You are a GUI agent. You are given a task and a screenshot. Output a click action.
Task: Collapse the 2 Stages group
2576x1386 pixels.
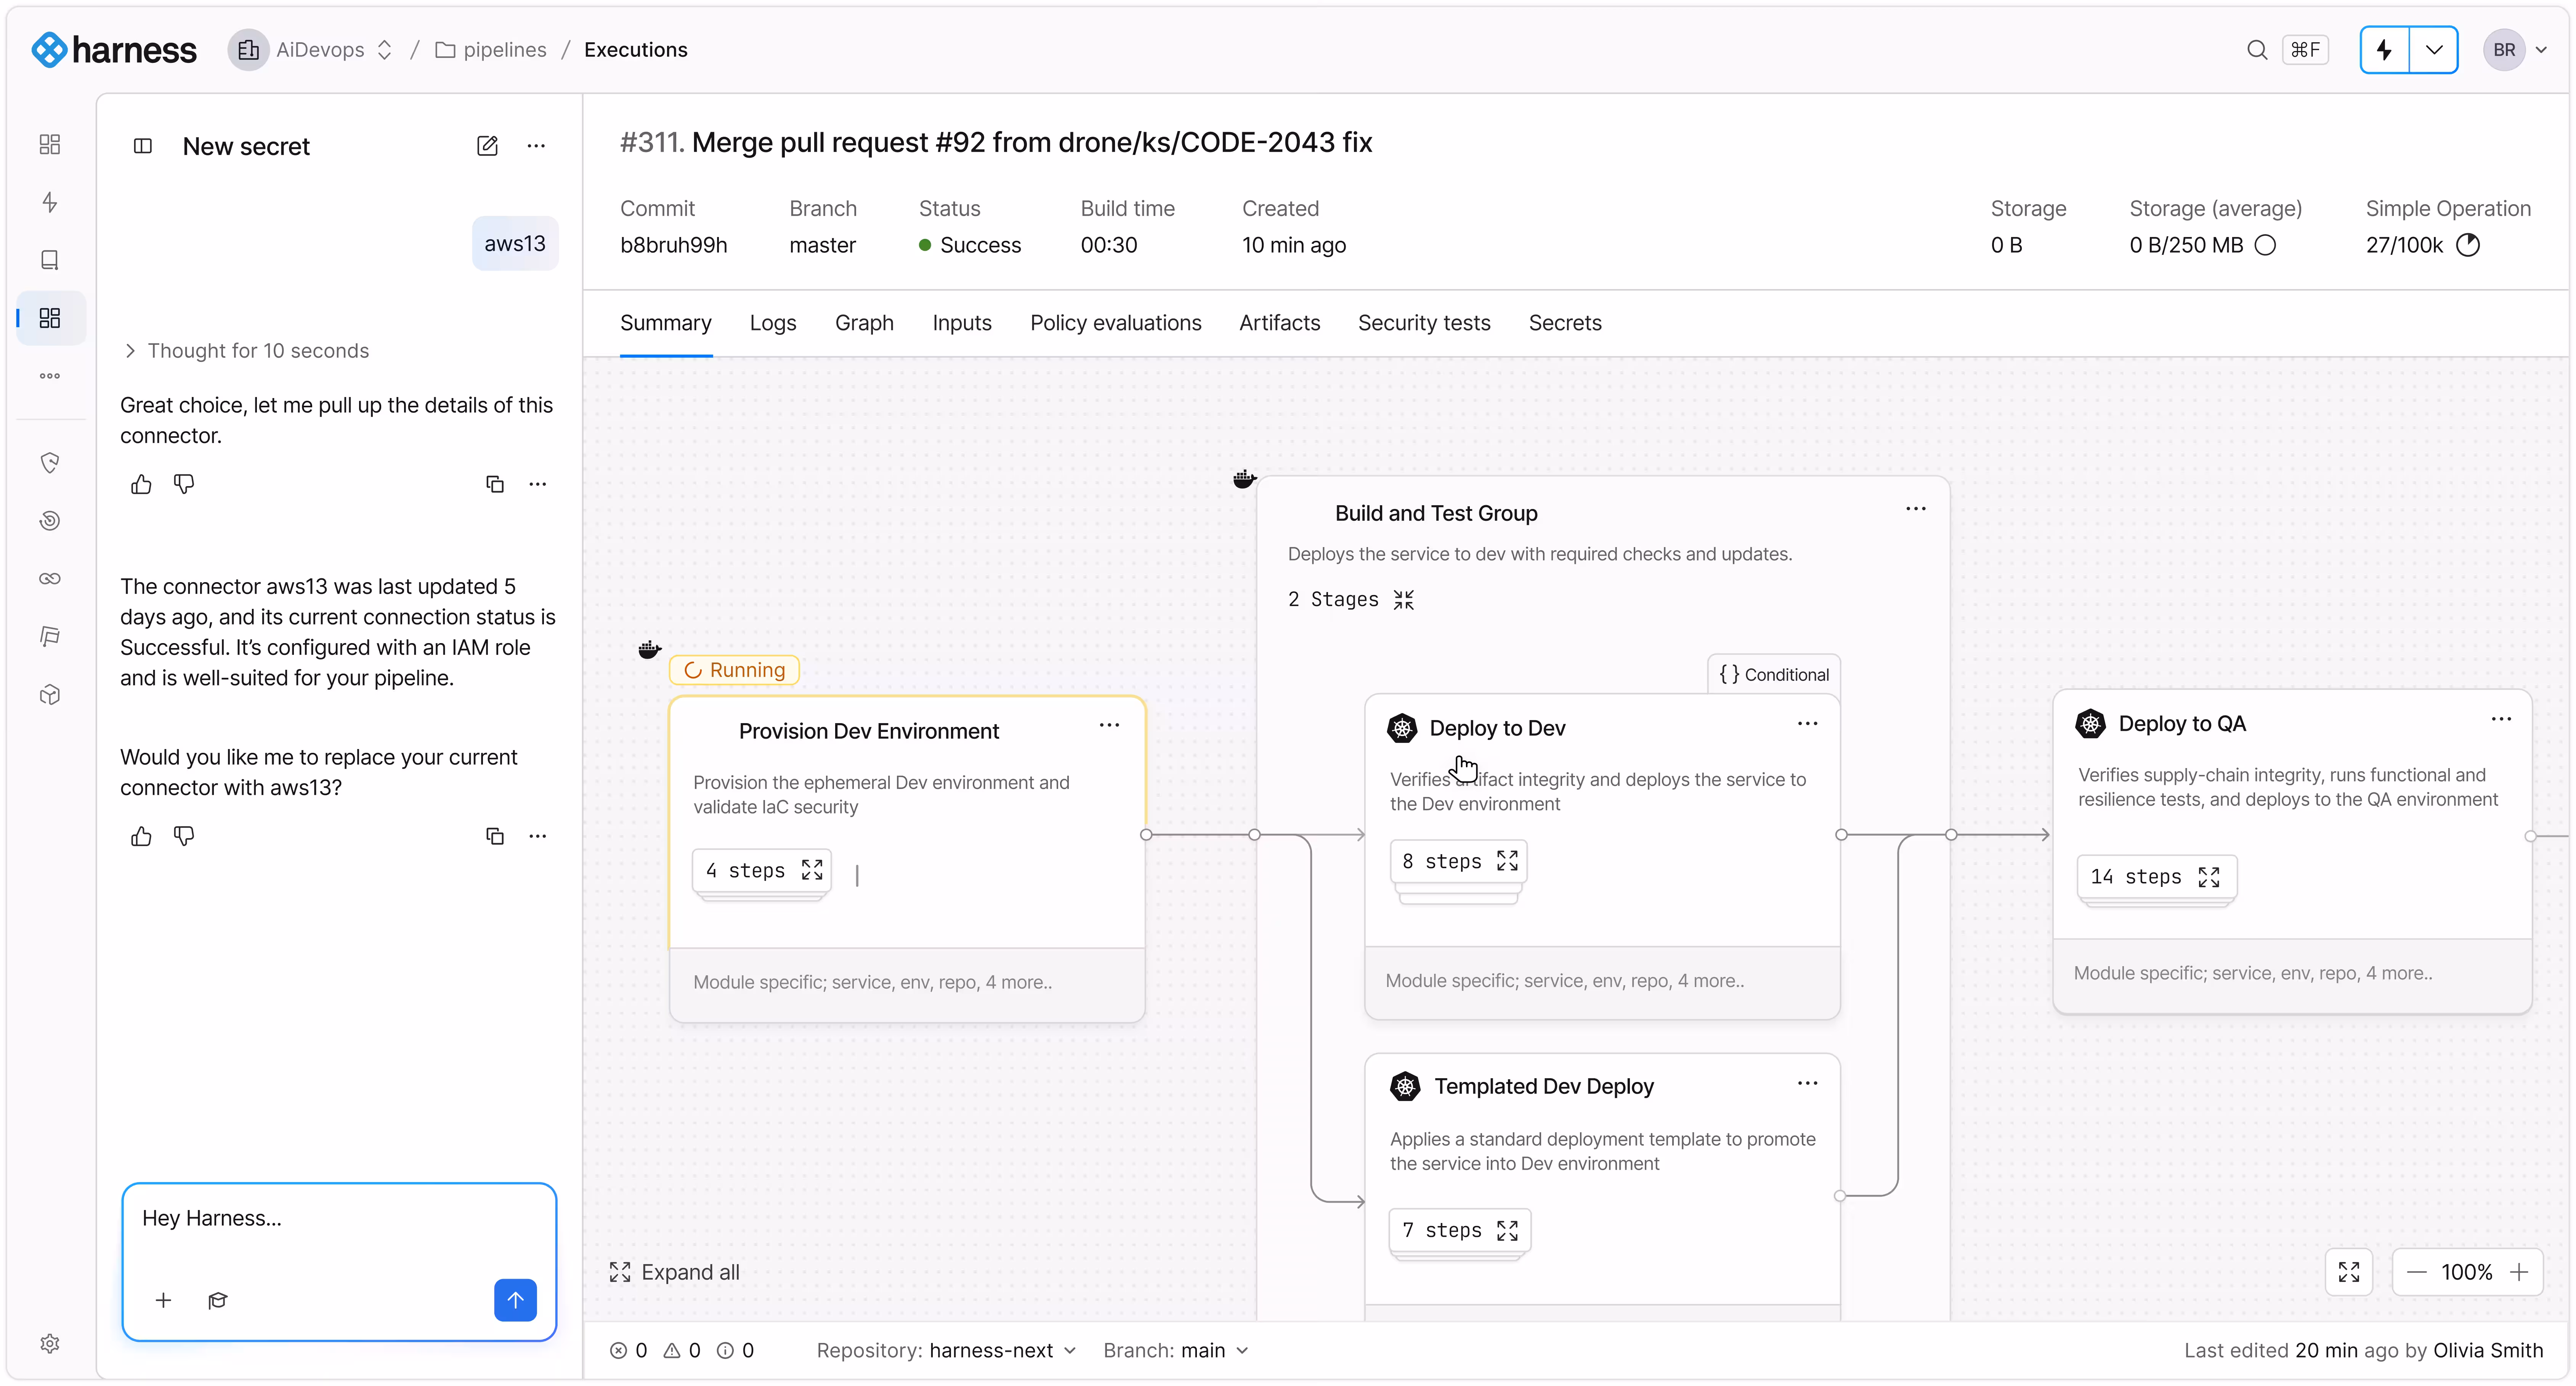(x=1404, y=600)
